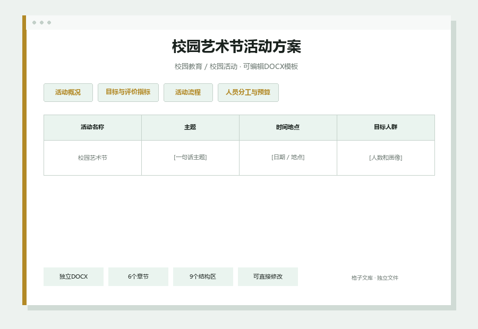Click the 独立DOCX tag button
Image resolution: width=478 pixels, height=329 pixels.
click(73, 276)
